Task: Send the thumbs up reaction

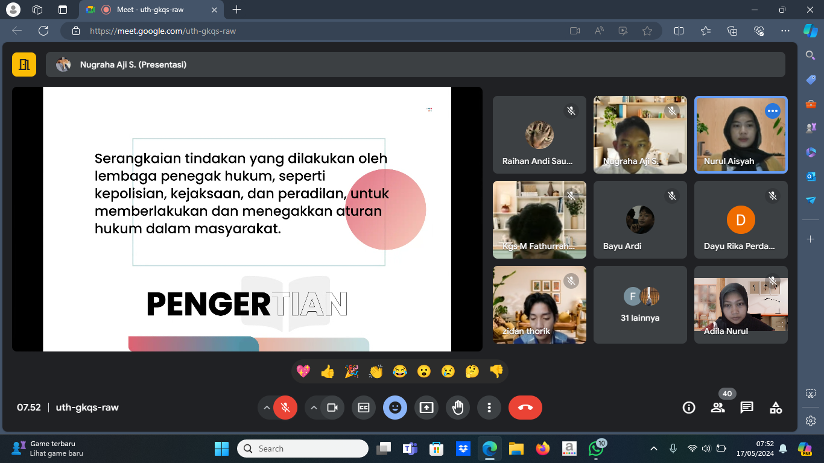Action: coord(328,371)
